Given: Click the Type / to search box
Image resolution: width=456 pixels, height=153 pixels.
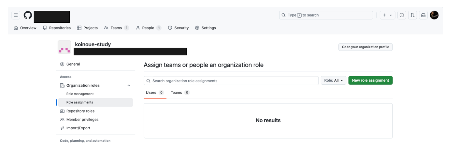Looking at the screenshot, I should [326, 15].
